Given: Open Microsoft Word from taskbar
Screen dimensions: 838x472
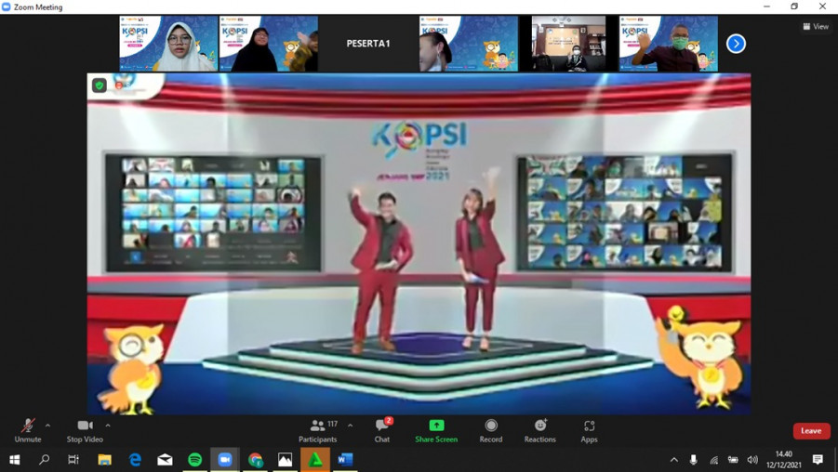Looking at the screenshot, I should (345, 460).
